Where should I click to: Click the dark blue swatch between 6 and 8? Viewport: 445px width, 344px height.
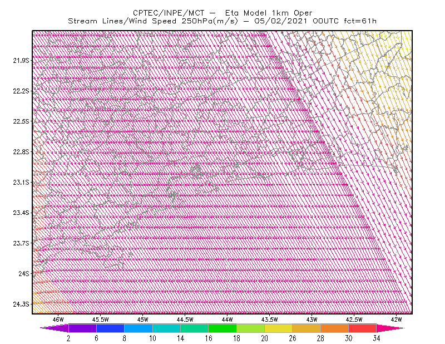tap(110, 328)
